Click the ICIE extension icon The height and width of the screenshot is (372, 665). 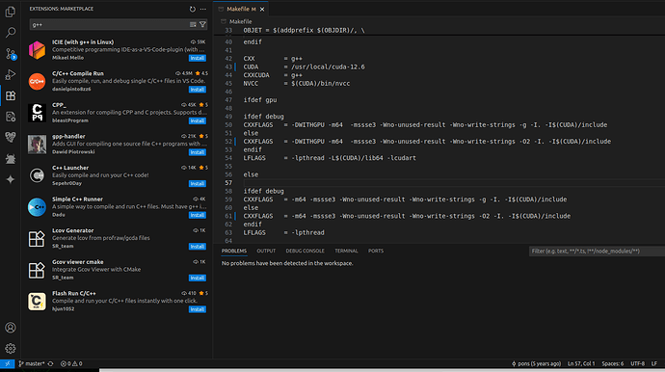pos(37,50)
